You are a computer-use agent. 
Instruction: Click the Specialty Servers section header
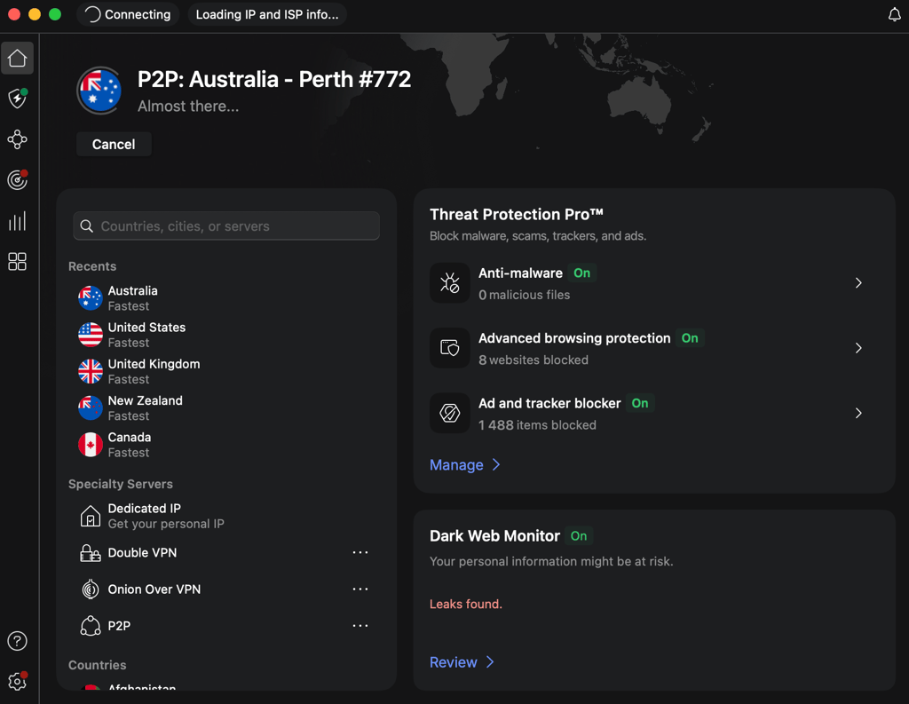[121, 484]
